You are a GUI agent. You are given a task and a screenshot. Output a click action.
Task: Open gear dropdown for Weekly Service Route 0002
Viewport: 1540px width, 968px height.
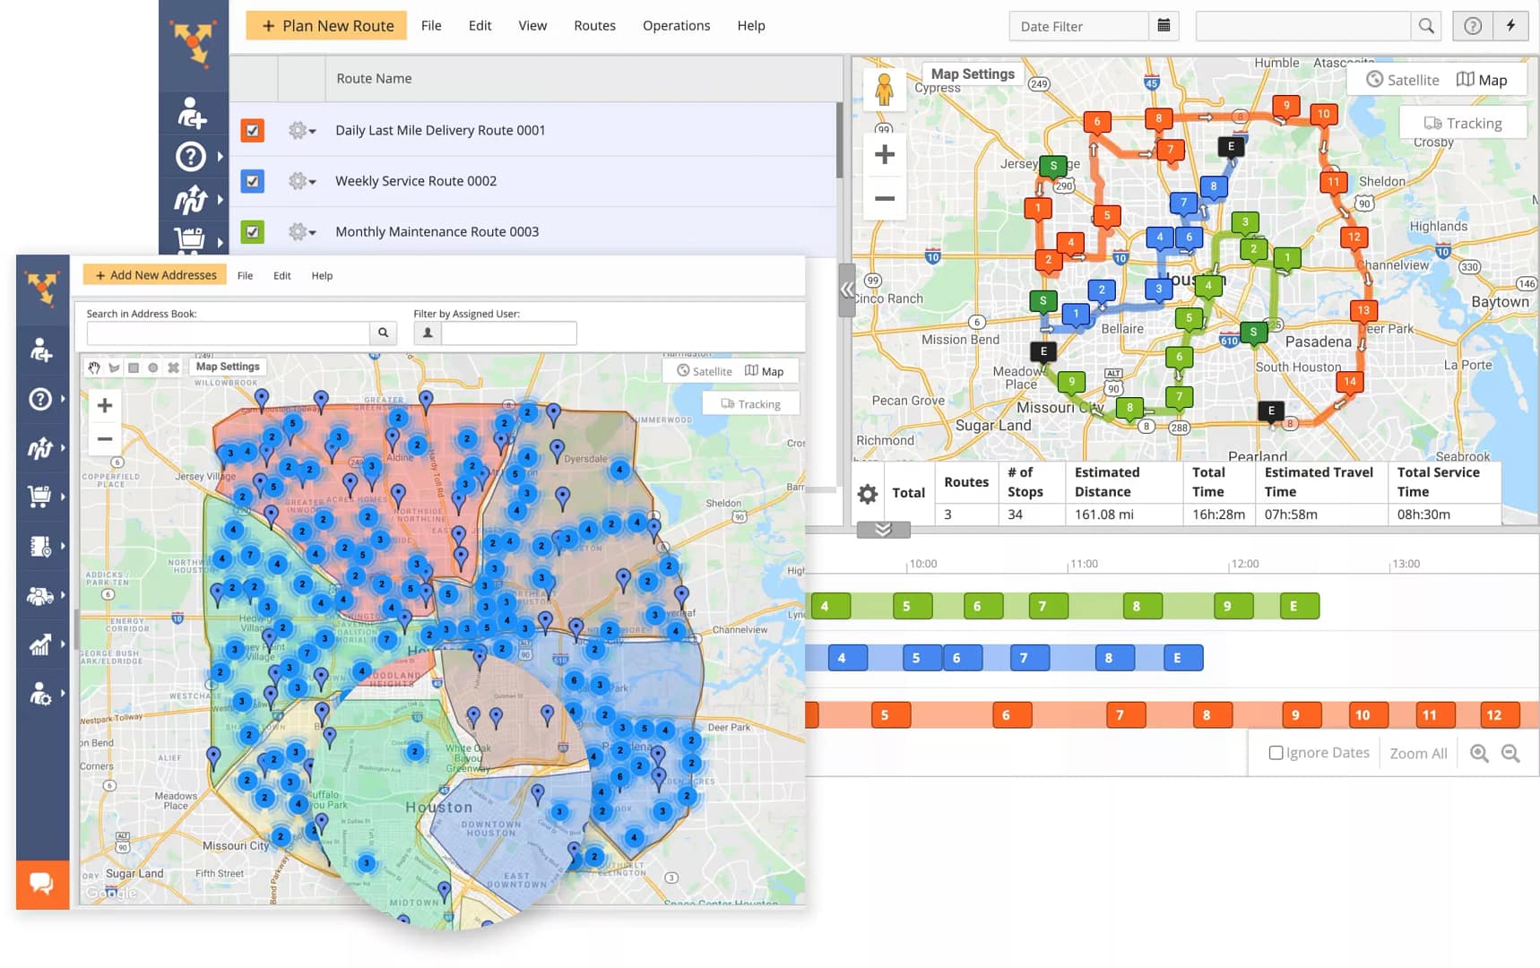click(x=301, y=181)
